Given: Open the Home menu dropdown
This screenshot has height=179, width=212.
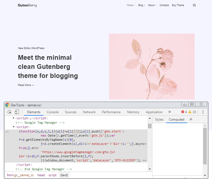Looking at the screenshot, I should 131,5.
